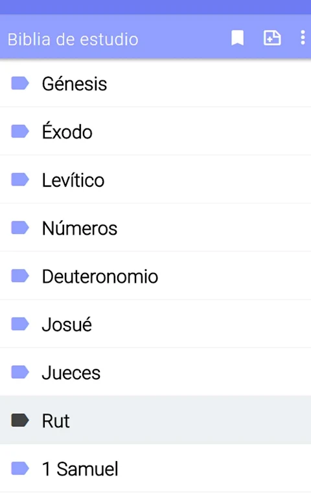Open the highlighted Rut entry
Viewport: 311px width, 498px height.
(155, 420)
